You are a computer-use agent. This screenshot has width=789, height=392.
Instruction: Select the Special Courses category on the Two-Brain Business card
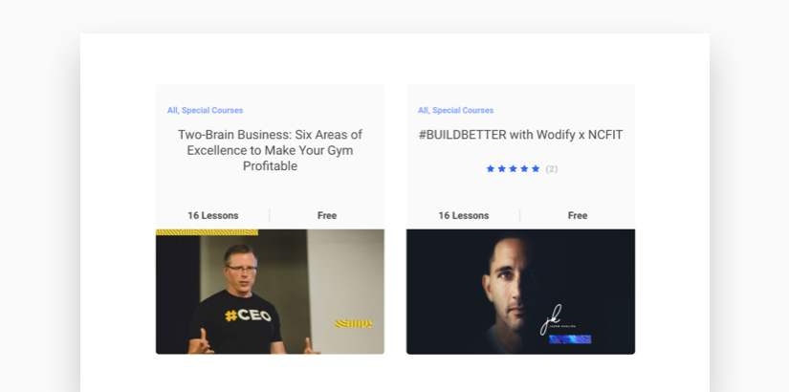(x=212, y=110)
